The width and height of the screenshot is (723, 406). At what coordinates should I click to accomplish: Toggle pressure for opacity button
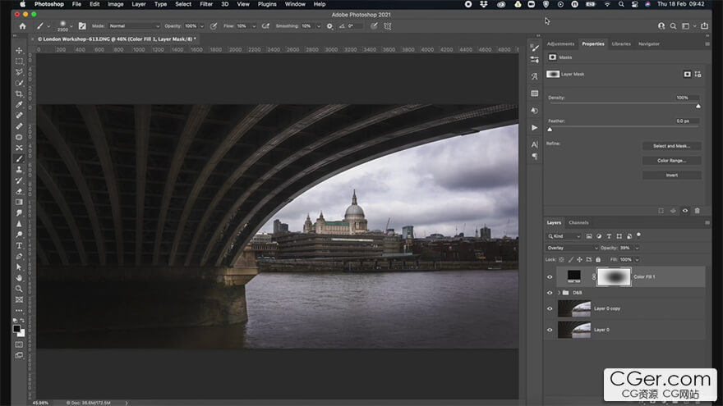(x=214, y=26)
